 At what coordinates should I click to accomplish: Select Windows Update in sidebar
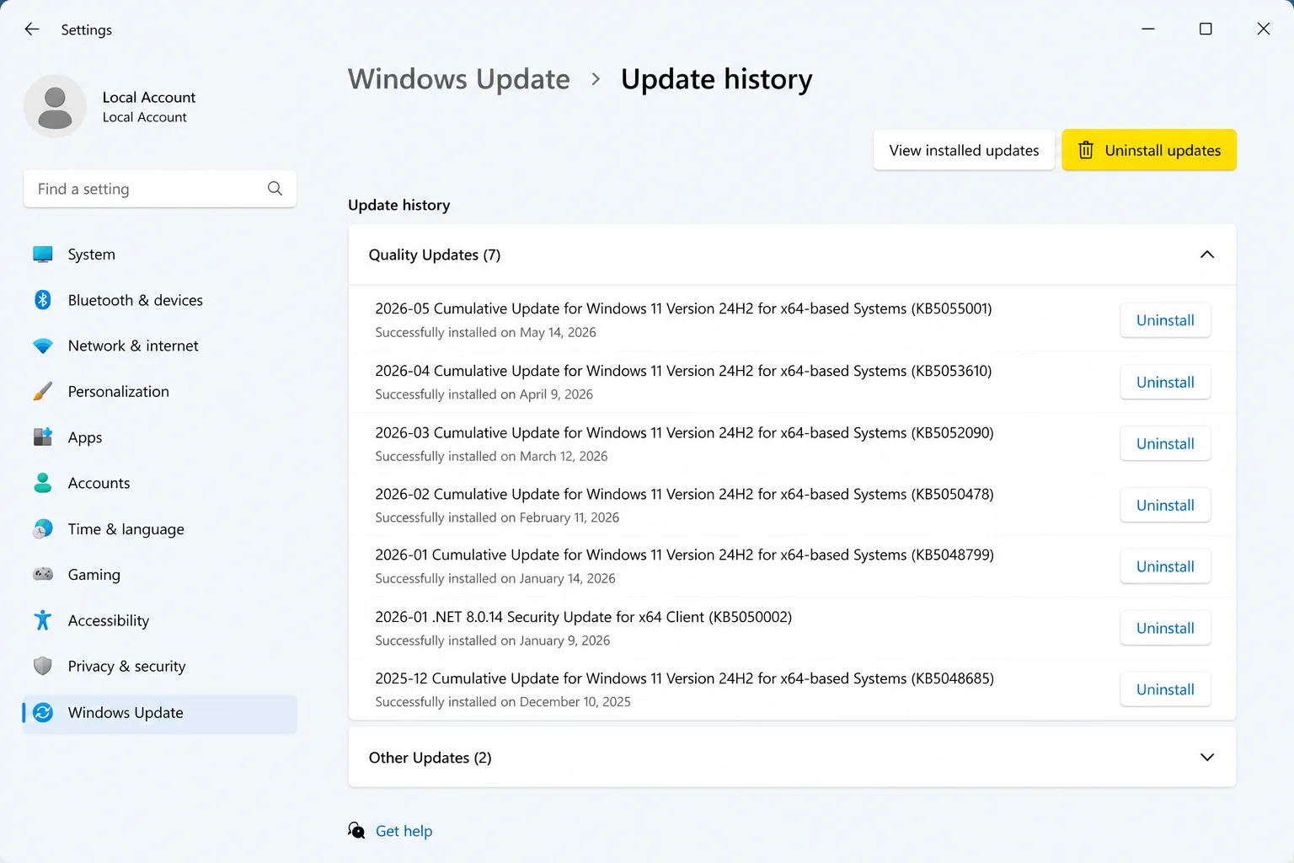160,713
